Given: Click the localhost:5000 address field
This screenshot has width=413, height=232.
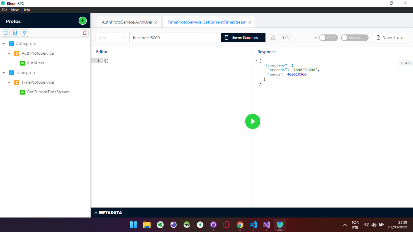Looking at the screenshot, I should coord(175,38).
